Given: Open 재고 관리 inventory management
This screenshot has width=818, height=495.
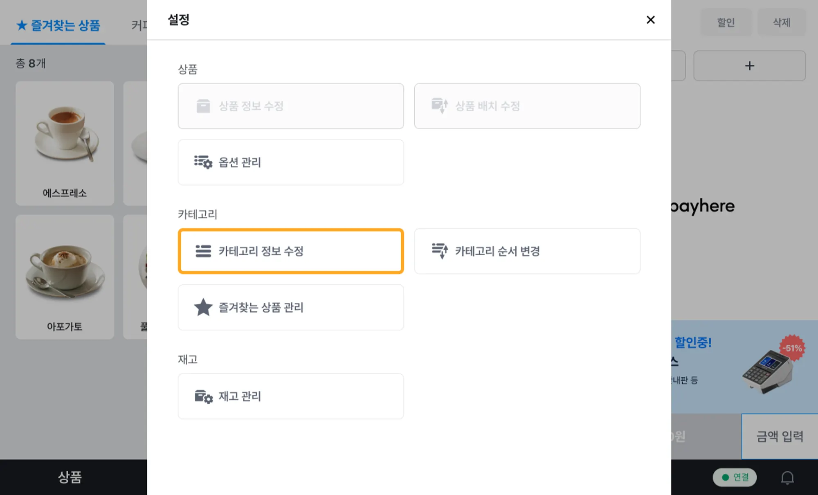Looking at the screenshot, I should [x=290, y=396].
